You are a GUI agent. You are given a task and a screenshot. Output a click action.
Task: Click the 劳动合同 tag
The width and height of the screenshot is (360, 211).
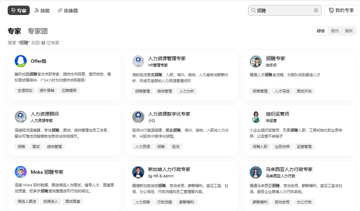(x=282, y=202)
